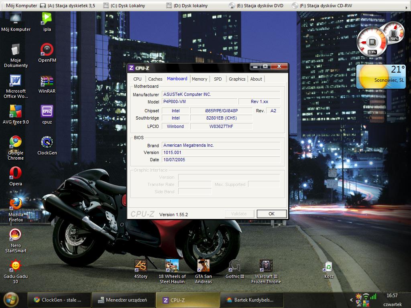Click the Manufacturer field ASUSTeK Computer INC.

221,94
